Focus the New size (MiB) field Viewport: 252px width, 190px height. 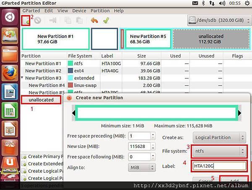coord(139,146)
